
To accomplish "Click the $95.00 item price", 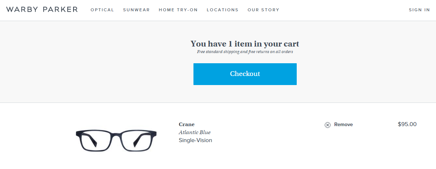I will 407,124.
